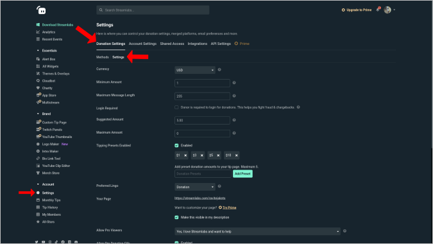Click the Recent Events list icon
This screenshot has height=244, width=433.
tap(38, 39)
